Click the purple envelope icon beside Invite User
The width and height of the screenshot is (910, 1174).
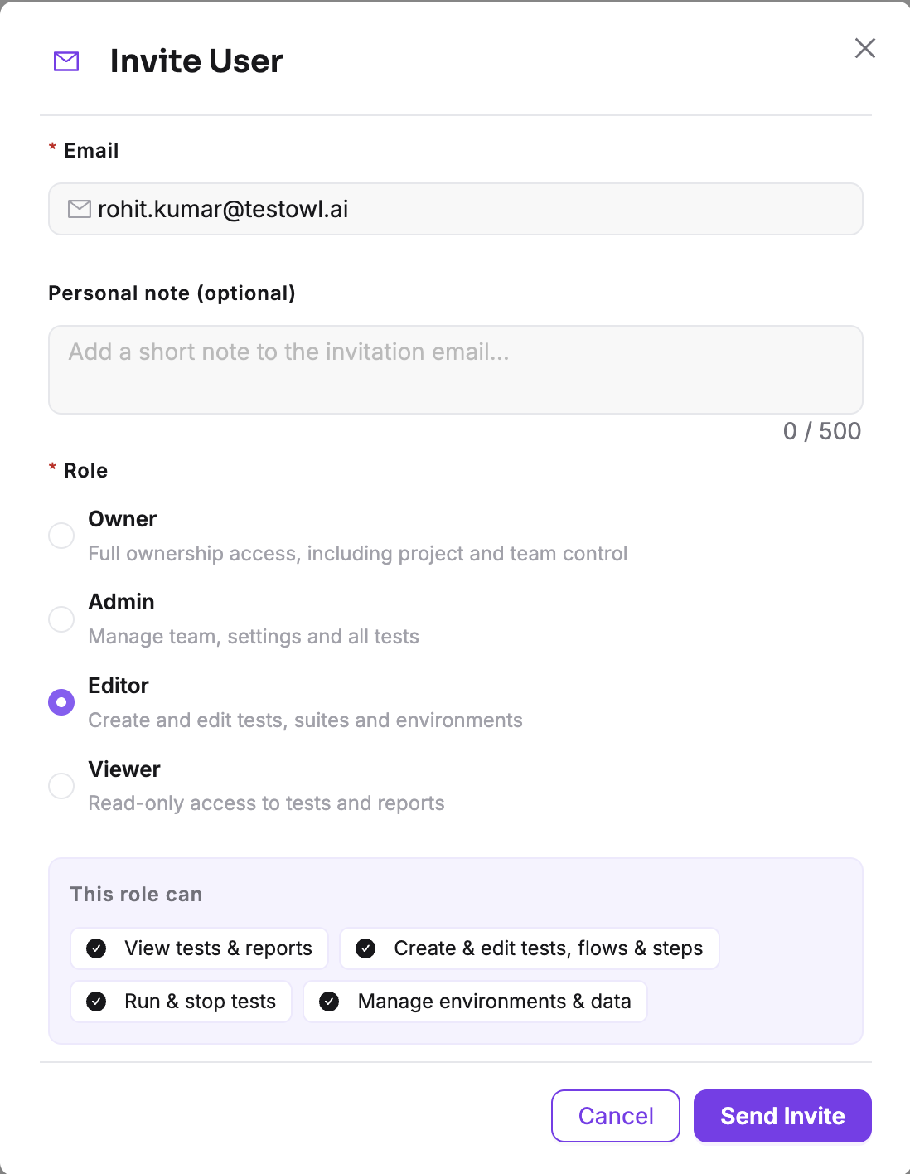click(66, 61)
